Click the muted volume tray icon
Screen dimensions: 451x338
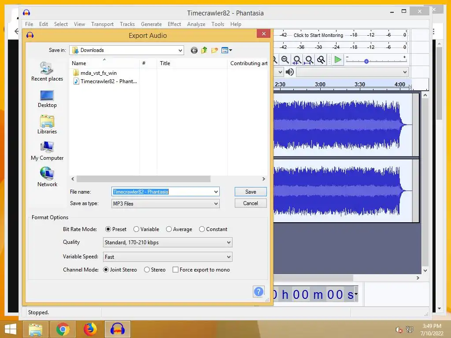coord(399,330)
